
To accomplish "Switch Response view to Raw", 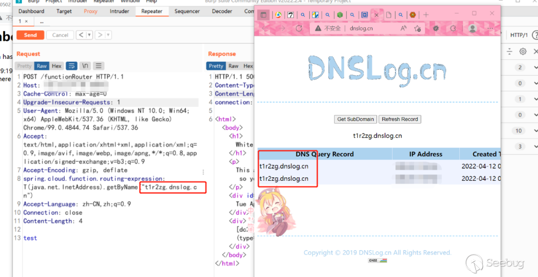I will click(233, 66).
